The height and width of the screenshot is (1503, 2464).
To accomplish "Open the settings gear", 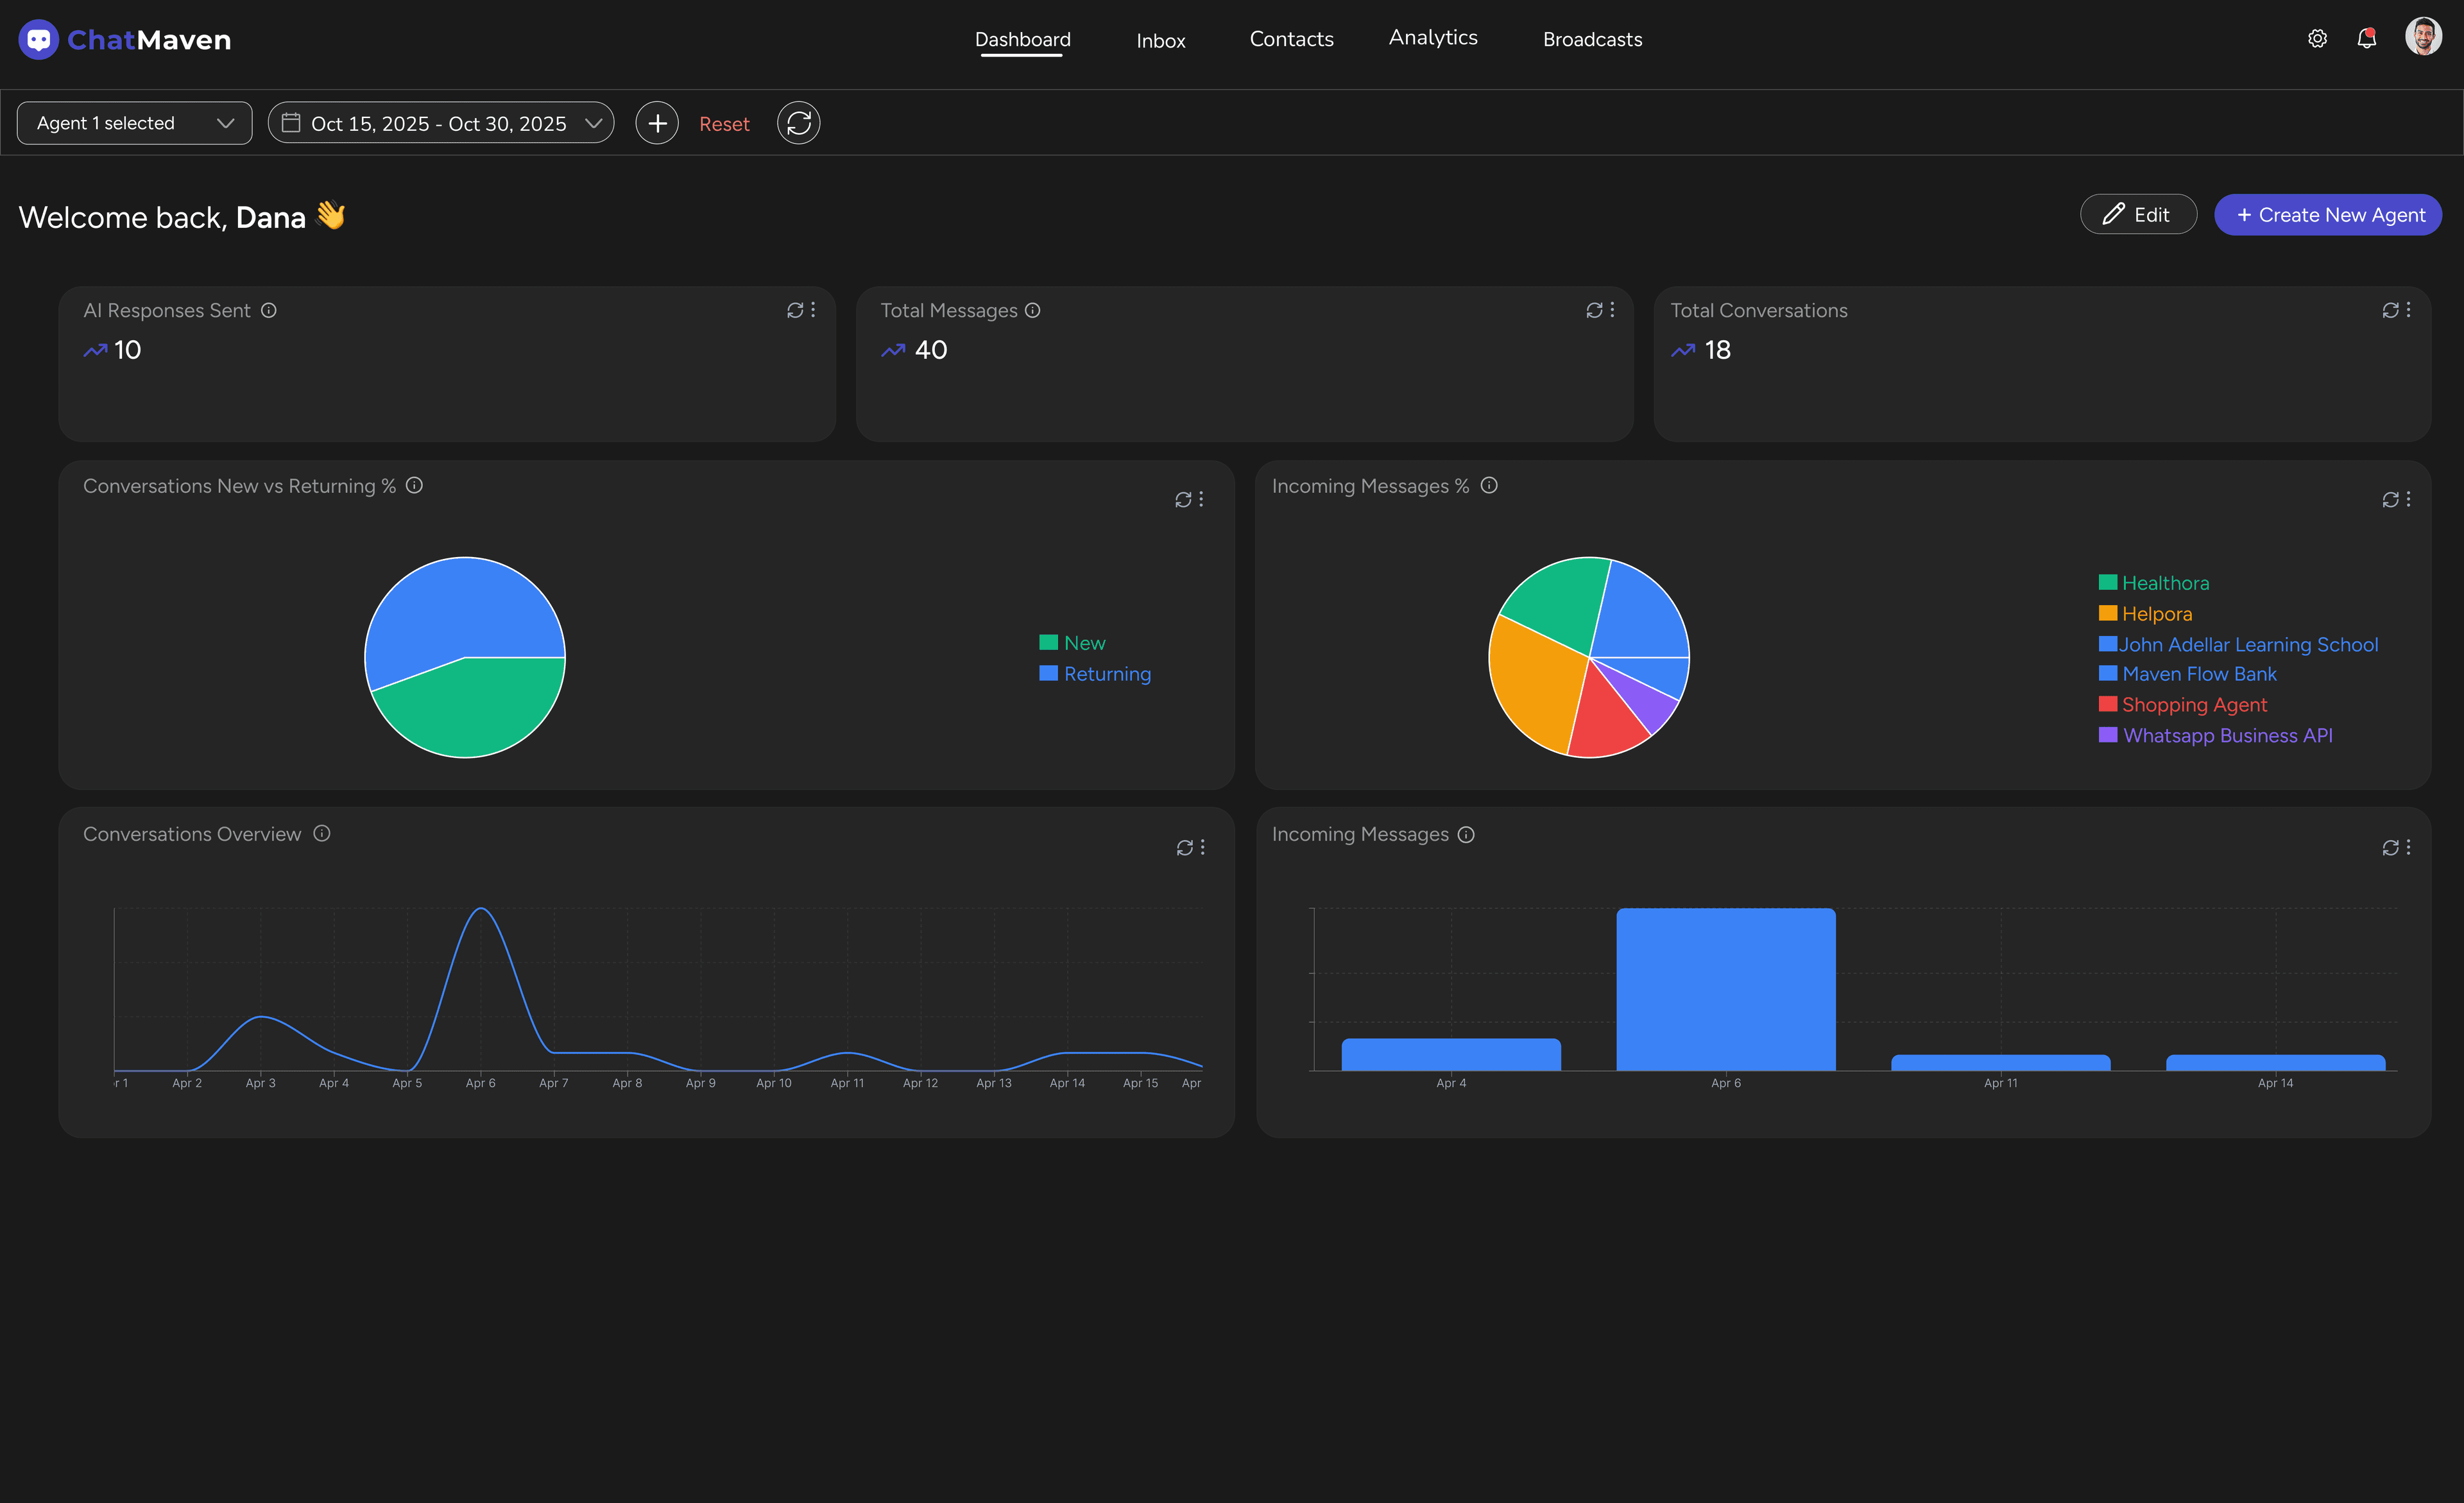I will click(x=2317, y=38).
